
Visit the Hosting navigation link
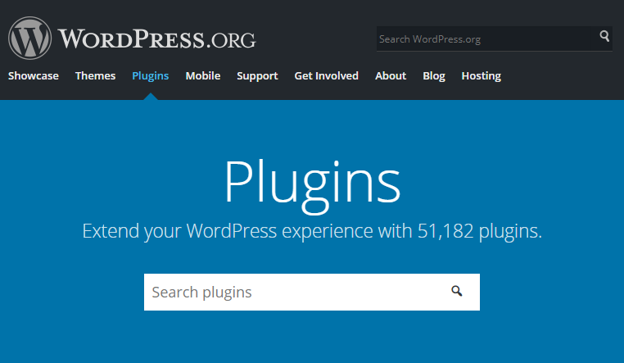coord(482,75)
